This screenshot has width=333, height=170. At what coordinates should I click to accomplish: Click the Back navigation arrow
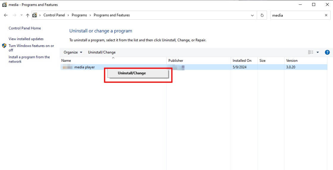(6, 15)
